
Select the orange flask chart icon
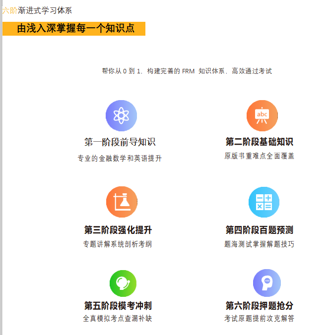121,202
